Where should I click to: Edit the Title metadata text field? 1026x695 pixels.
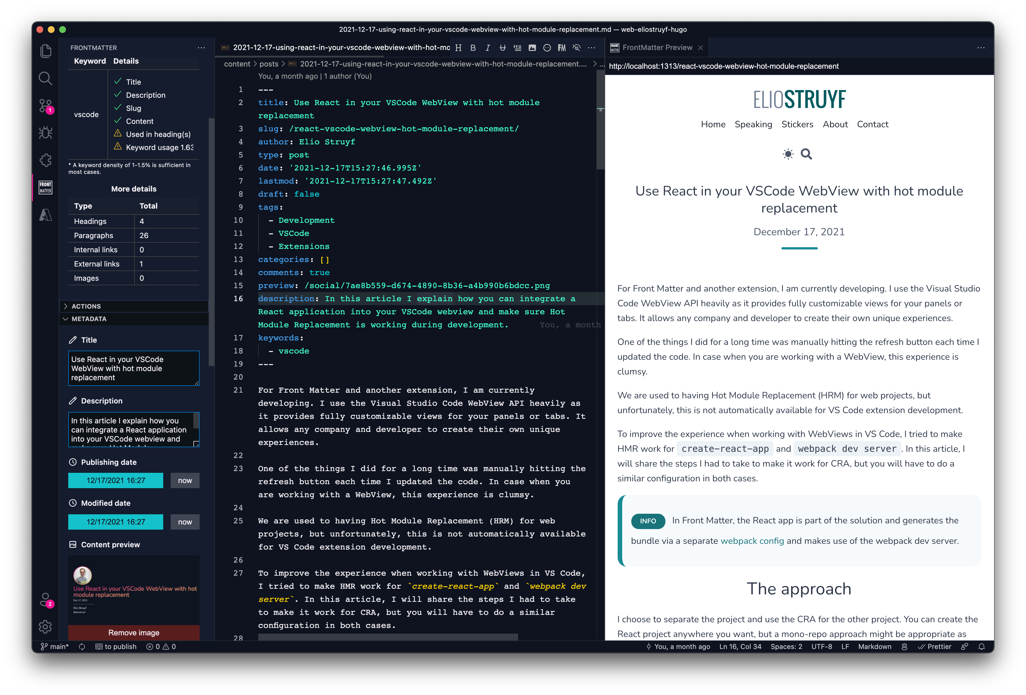click(x=134, y=368)
